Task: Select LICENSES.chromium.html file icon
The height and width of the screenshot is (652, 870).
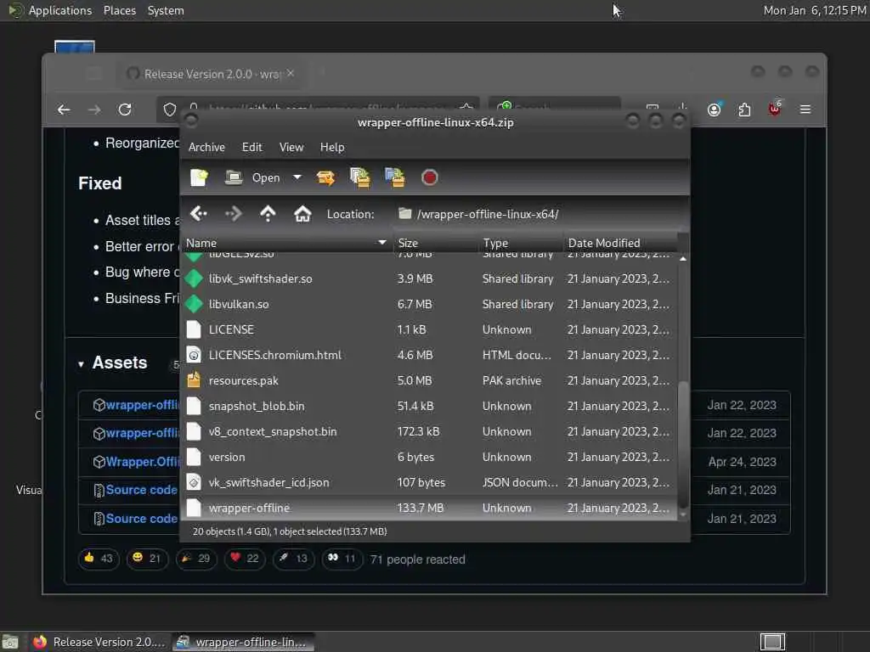Action: (x=194, y=355)
